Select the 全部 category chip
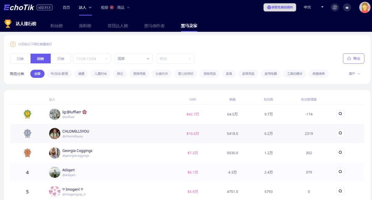372x200 pixels. tap(37, 74)
